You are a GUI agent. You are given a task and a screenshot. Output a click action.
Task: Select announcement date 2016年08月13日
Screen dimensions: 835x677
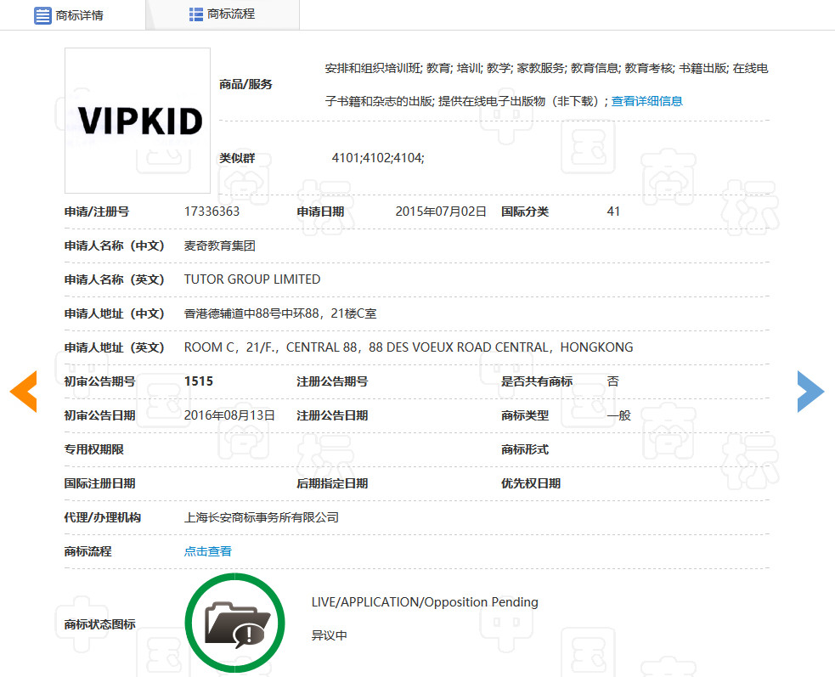(x=229, y=415)
